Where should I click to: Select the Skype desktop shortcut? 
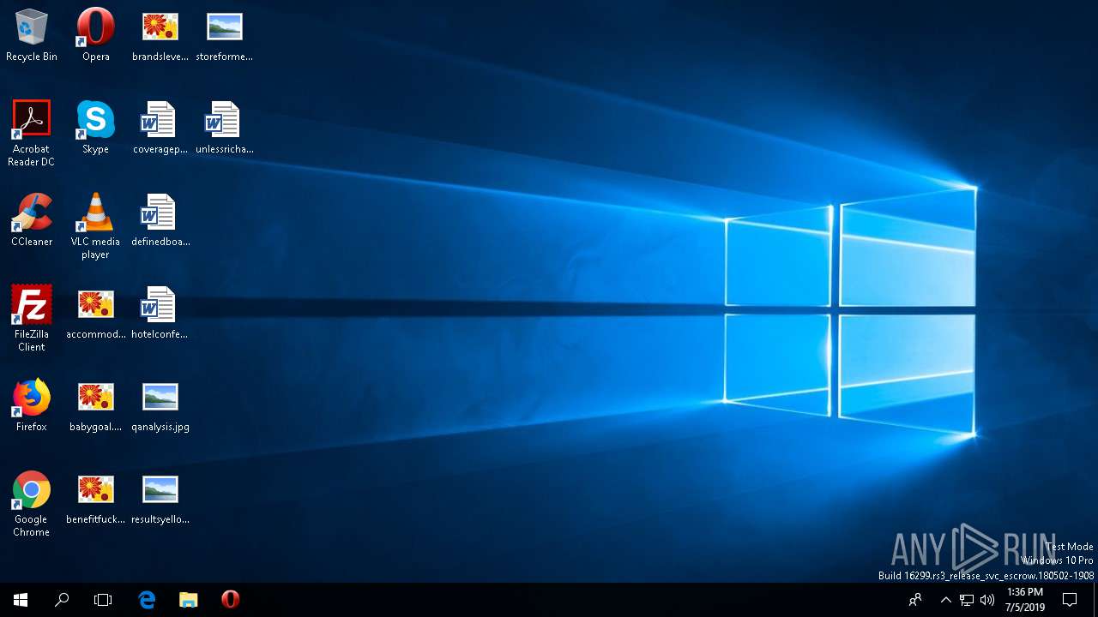coord(95,128)
